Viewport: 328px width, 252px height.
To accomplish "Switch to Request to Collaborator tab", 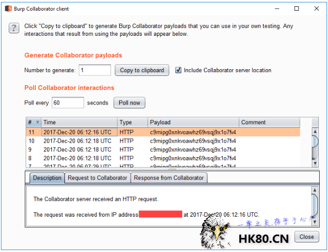I will (97, 178).
